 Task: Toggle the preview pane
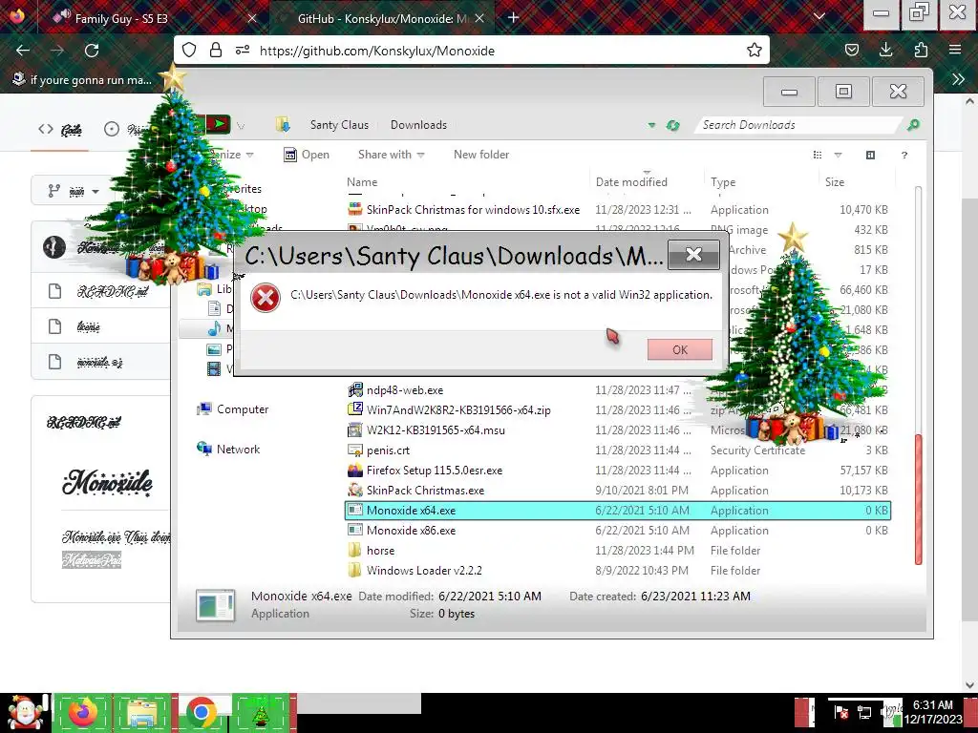pos(870,155)
